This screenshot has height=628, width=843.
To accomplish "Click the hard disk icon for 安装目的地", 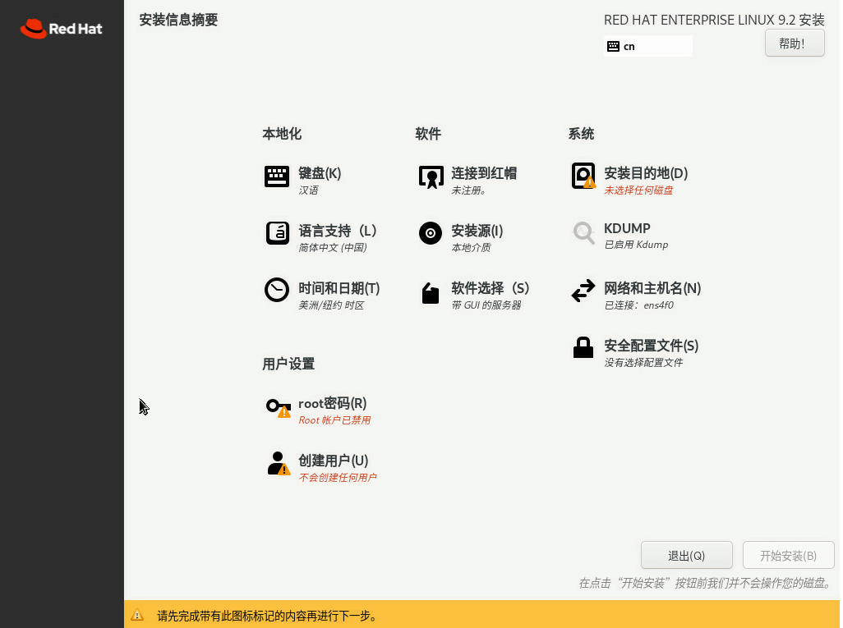I will 583,176.
